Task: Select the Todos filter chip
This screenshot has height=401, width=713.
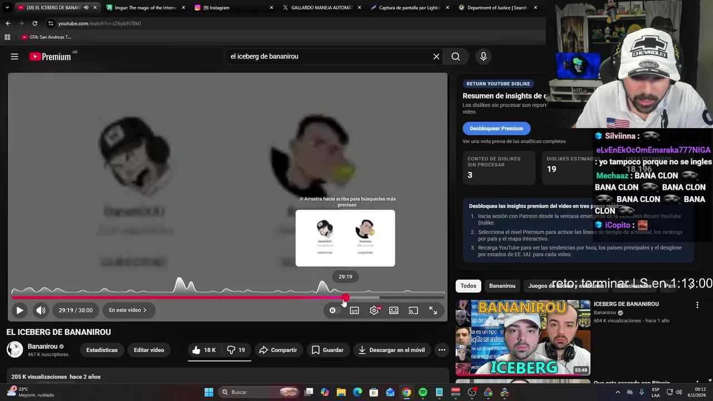Action: pos(468,286)
